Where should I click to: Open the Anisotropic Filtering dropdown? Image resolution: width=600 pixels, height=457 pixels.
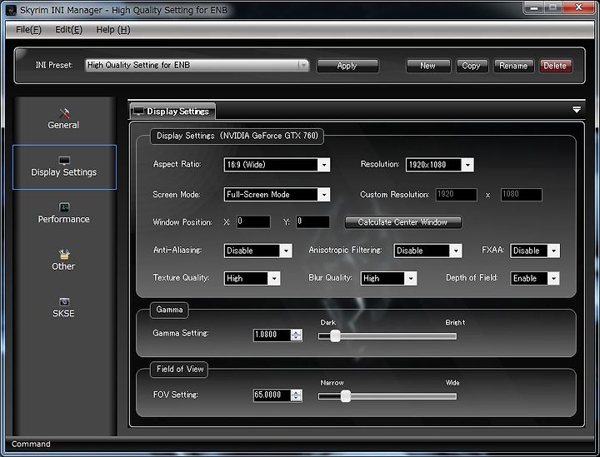click(x=427, y=251)
